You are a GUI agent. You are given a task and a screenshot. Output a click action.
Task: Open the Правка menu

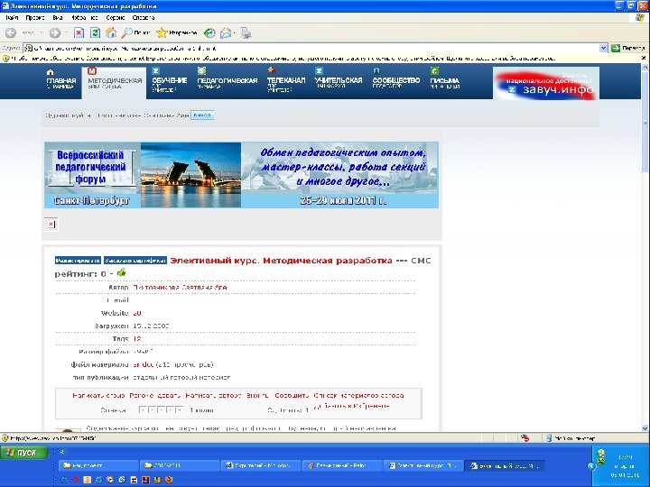35,18
